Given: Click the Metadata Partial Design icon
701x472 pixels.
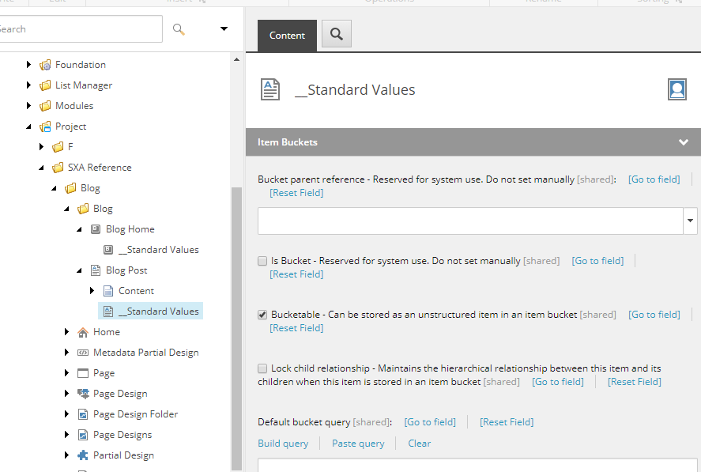Looking at the screenshot, I should coord(83,353).
